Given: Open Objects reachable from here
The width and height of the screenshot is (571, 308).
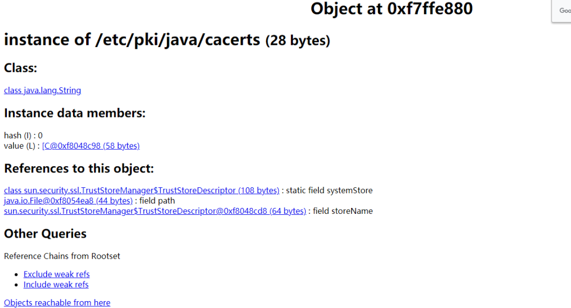Looking at the screenshot, I should (x=57, y=303).
